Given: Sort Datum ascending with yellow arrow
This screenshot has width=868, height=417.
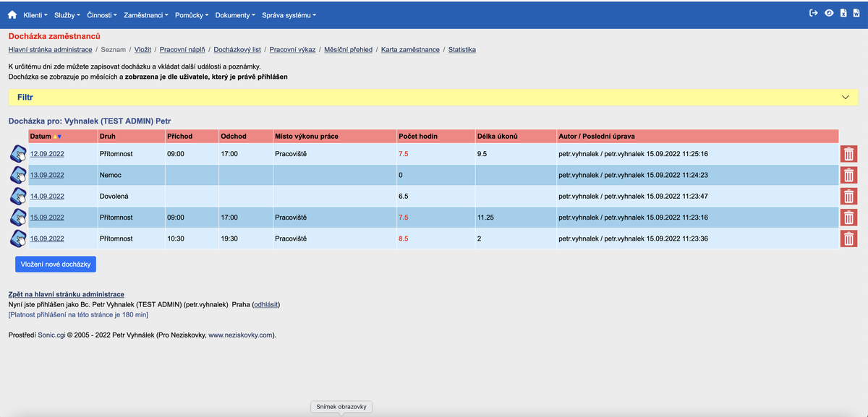Looking at the screenshot, I should (x=55, y=137).
